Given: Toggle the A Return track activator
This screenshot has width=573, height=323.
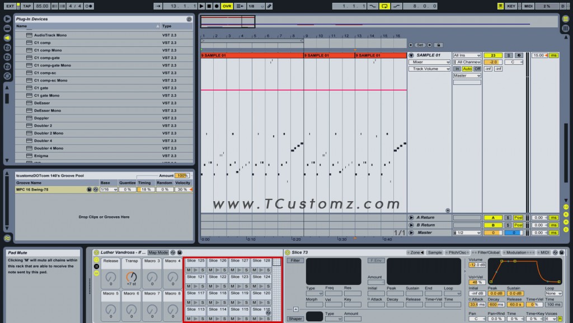Looking at the screenshot, I should (493, 218).
